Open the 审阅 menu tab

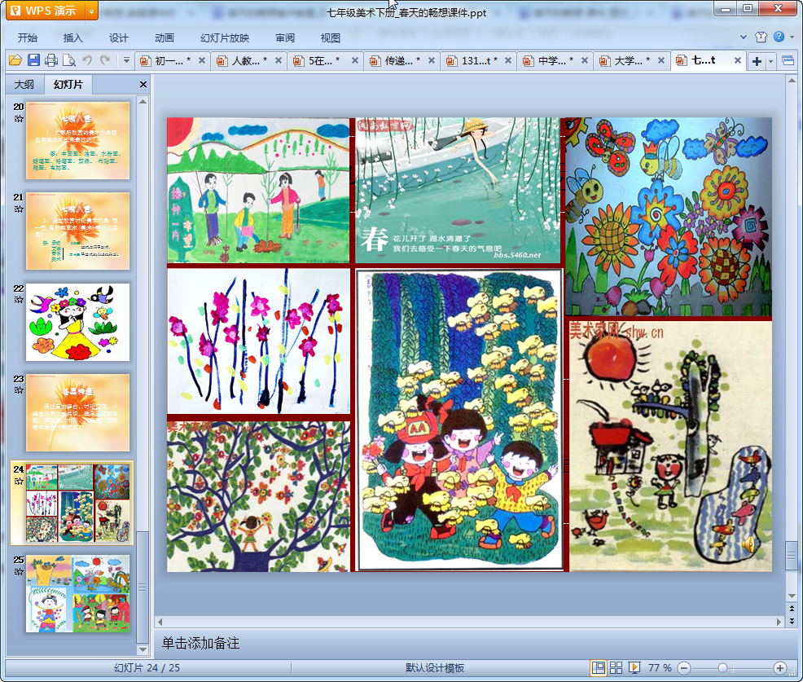click(x=285, y=38)
